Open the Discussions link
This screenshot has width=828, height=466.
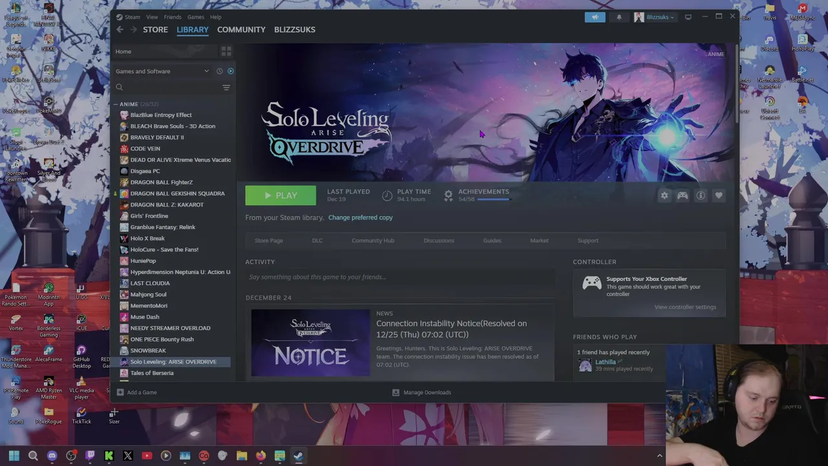coord(439,241)
